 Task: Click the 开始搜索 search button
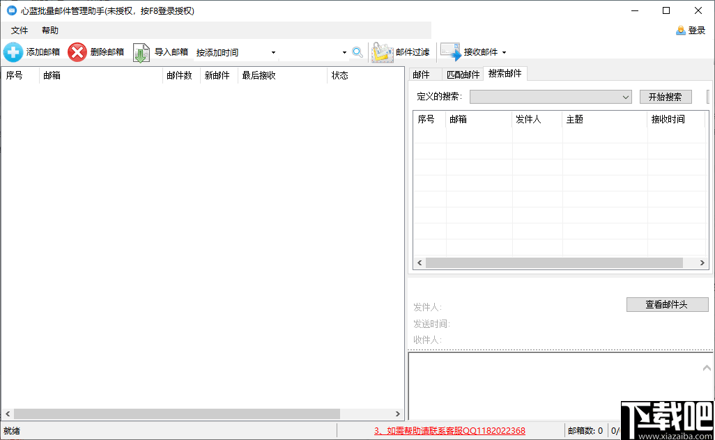click(x=666, y=96)
